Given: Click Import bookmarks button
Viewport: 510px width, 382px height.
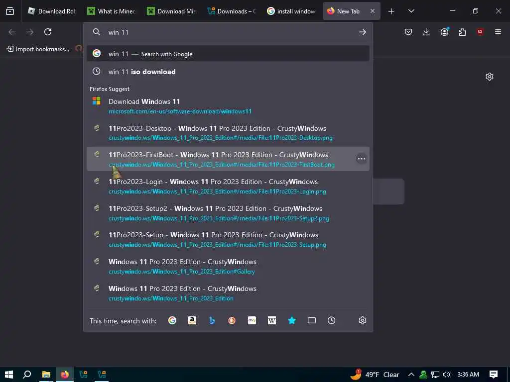Looking at the screenshot, I should (x=38, y=49).
